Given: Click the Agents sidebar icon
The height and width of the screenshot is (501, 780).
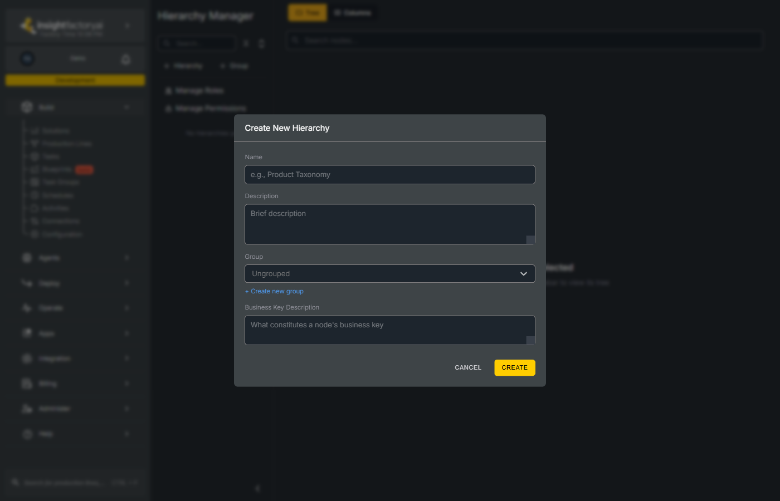Looking at the screenshot, I should (27, 257).
